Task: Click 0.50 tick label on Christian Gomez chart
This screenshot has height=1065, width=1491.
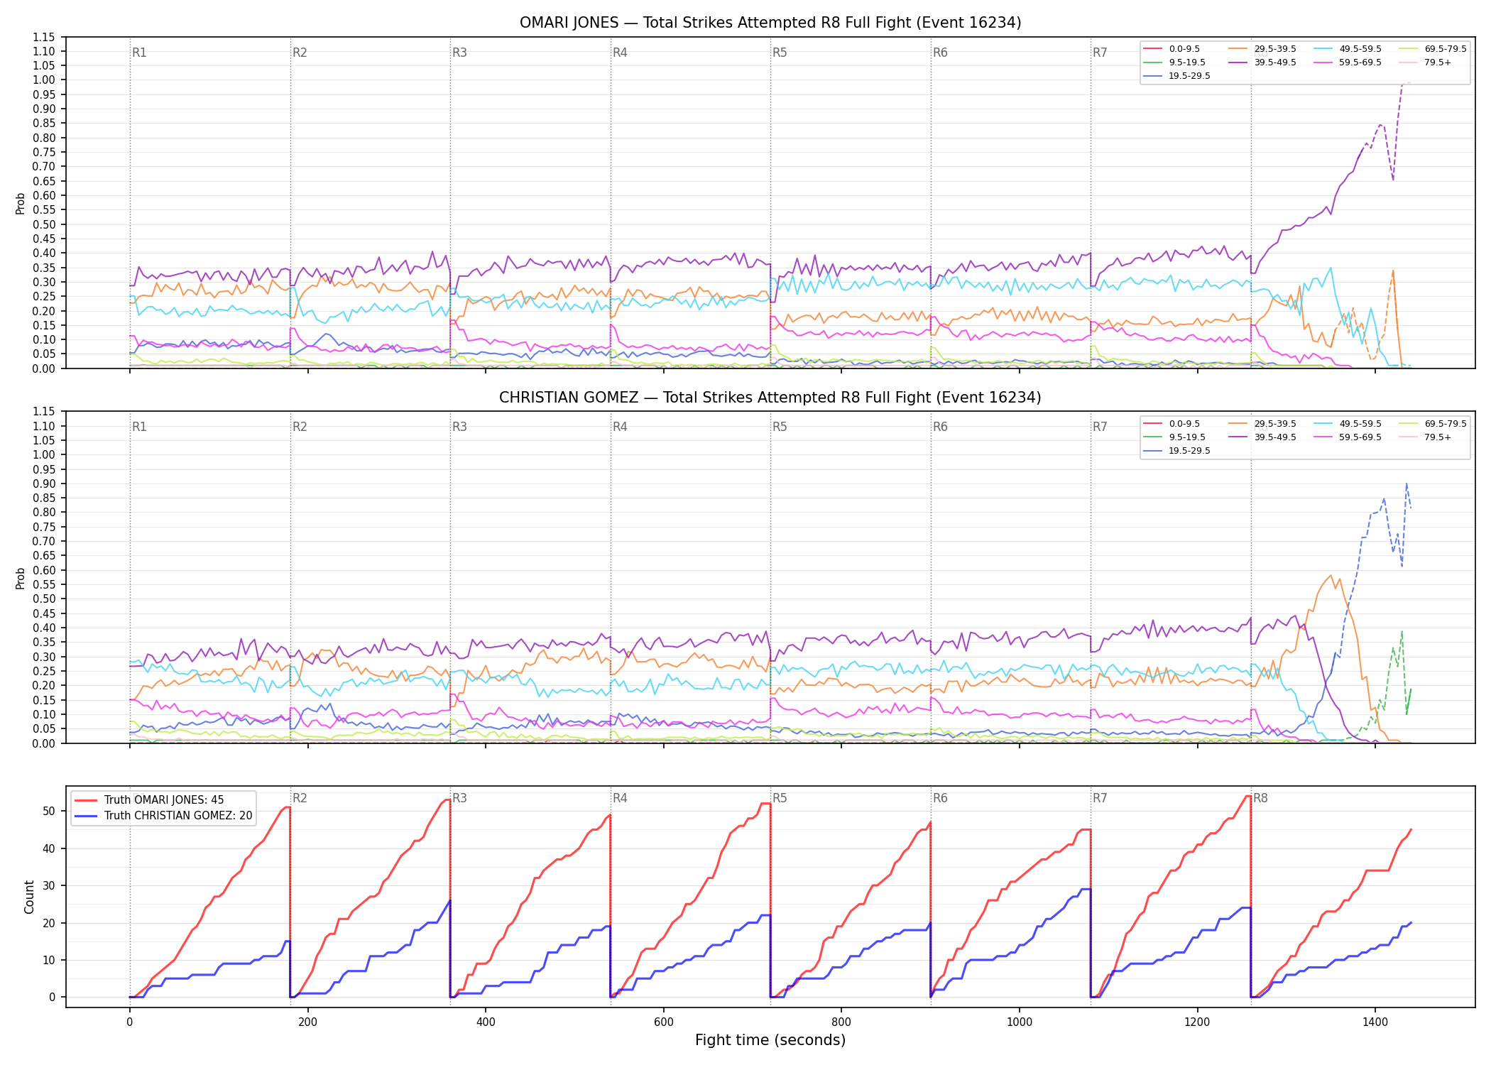Action: (43, 599)
